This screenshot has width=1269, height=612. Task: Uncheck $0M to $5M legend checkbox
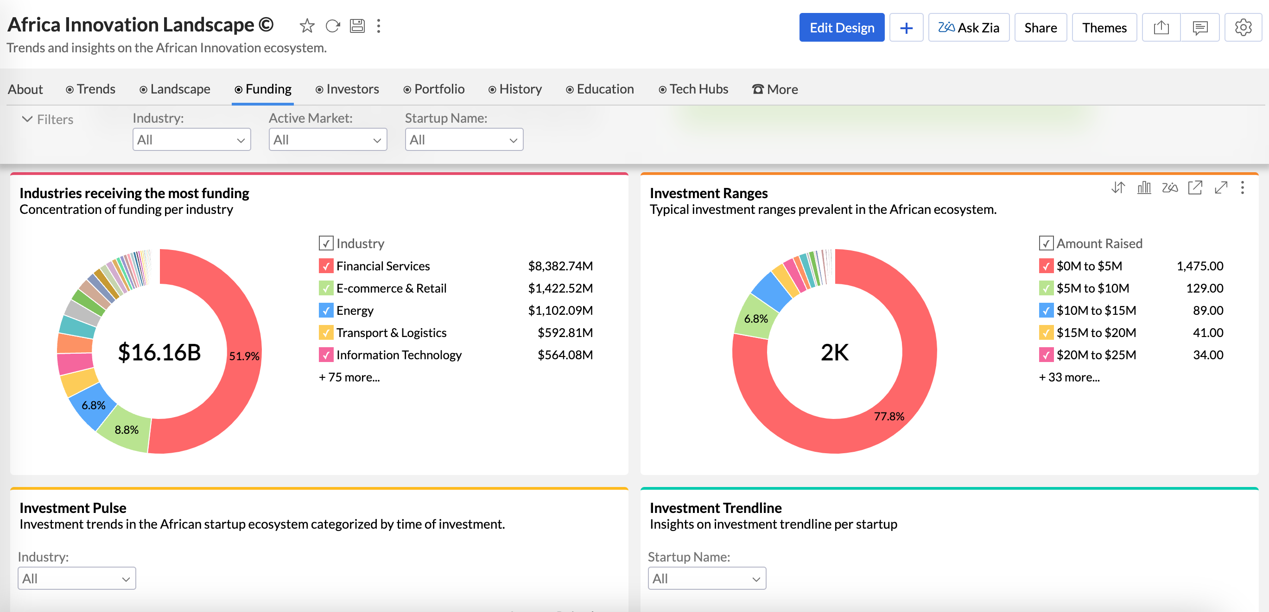click(x=1046, y=266)
